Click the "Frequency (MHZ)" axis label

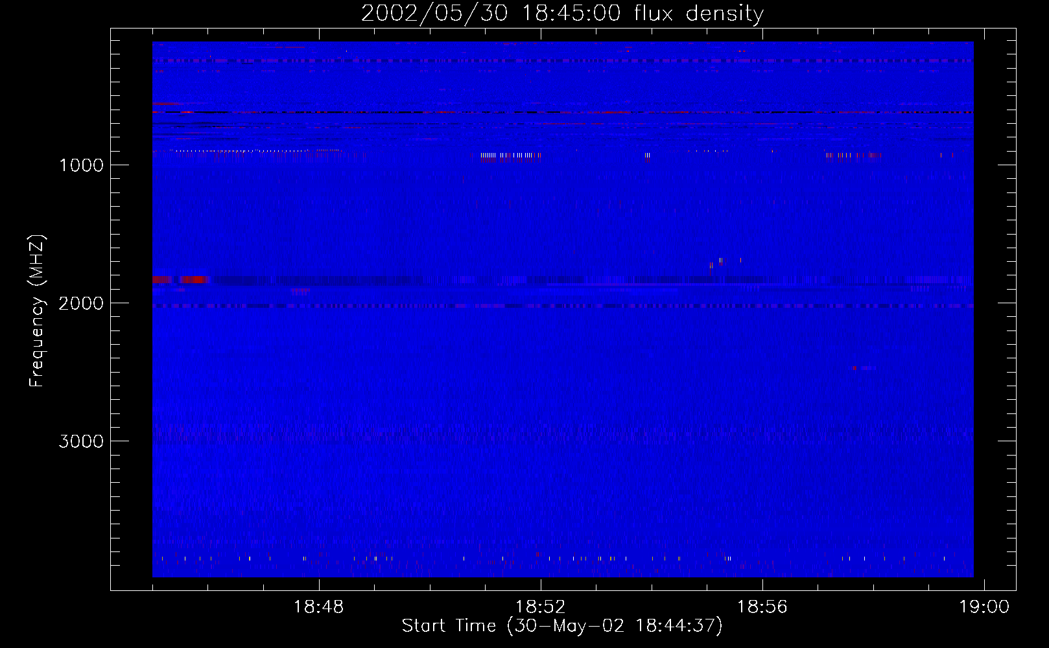(x=37, y=311)
